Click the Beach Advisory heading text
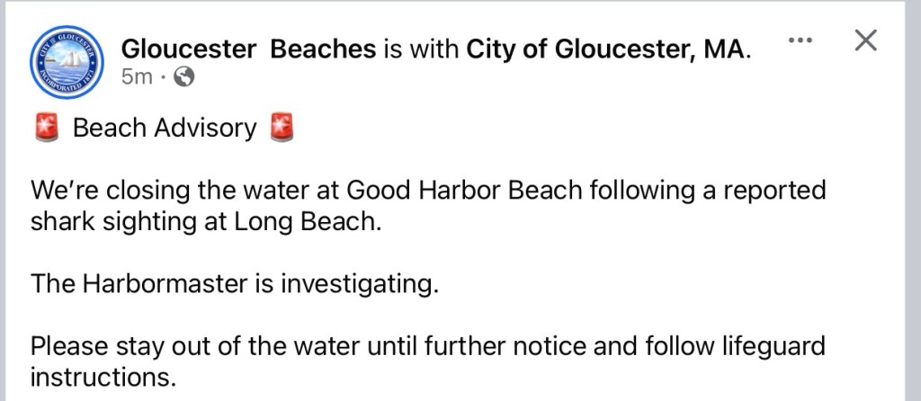The width and height of the screenshot is (921, 401). click(x=165, y=129)
